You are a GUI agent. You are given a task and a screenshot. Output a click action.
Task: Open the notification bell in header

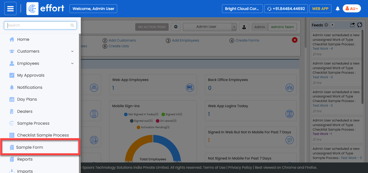[x=338, y=9]
